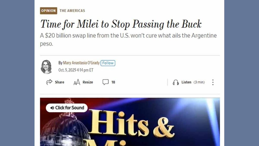Click the Share arrow icon
This screenshot has width=259, height=146.
49,82
